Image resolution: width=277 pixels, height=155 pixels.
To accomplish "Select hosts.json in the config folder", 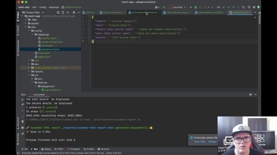I will tap(44, 53).
